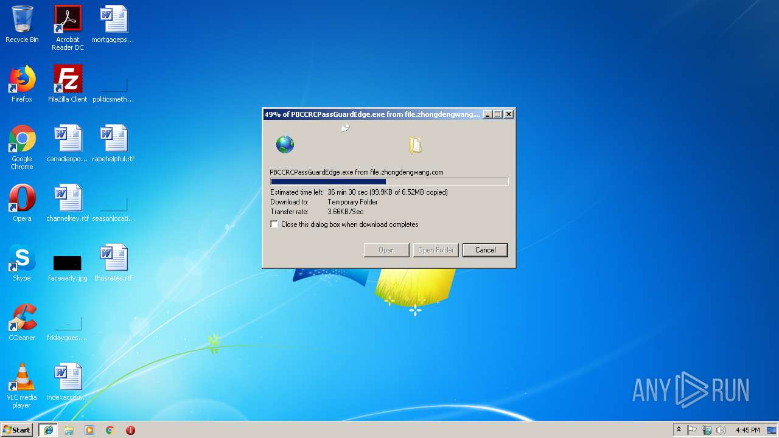Click the download dialog title bar

tap(372, 114)
